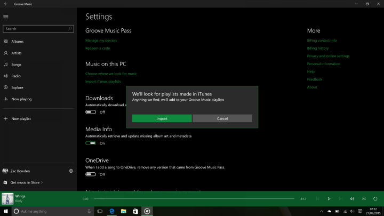Open the About link
Image resolution: width=384 pixels, height=216 pixels.
(x=312, y=87)
